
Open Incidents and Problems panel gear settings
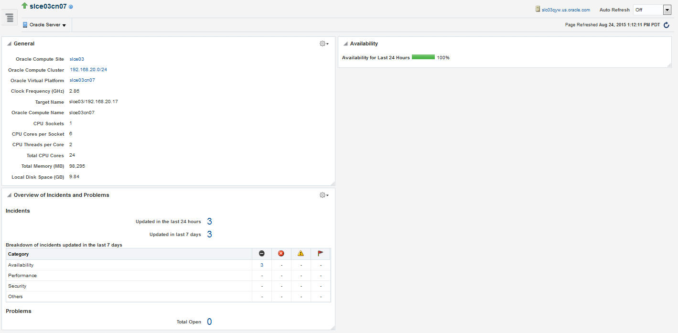coord(324,195)
